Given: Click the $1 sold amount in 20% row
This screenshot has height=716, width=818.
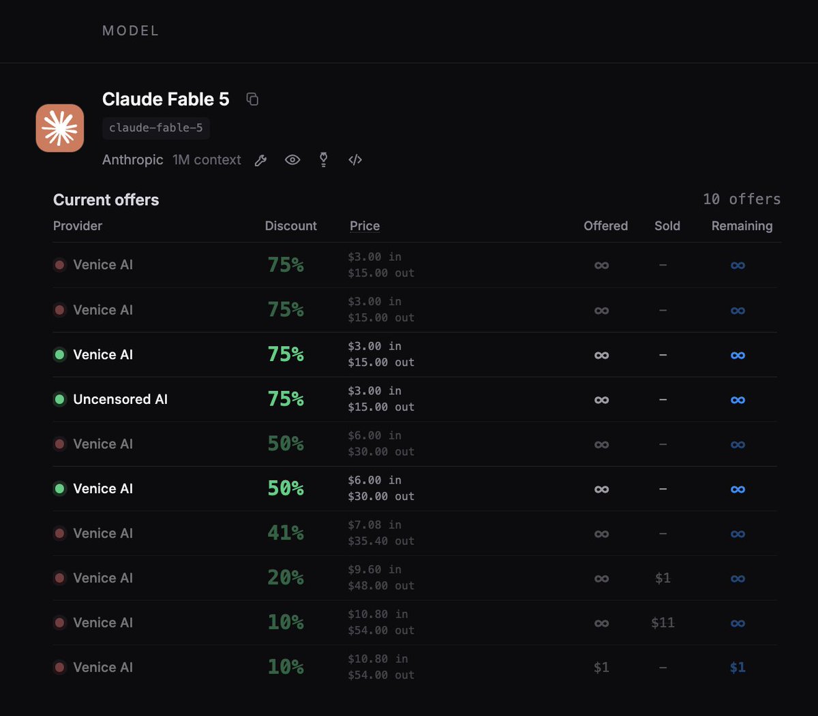Looking at the screenshot, I should click(663, 578).
